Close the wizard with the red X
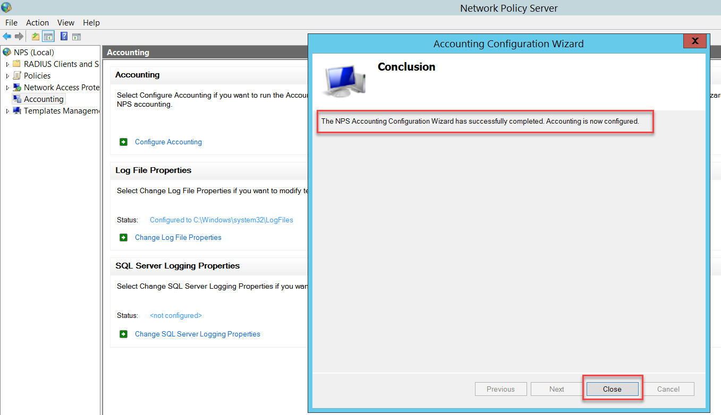 (x=694, y=41)
